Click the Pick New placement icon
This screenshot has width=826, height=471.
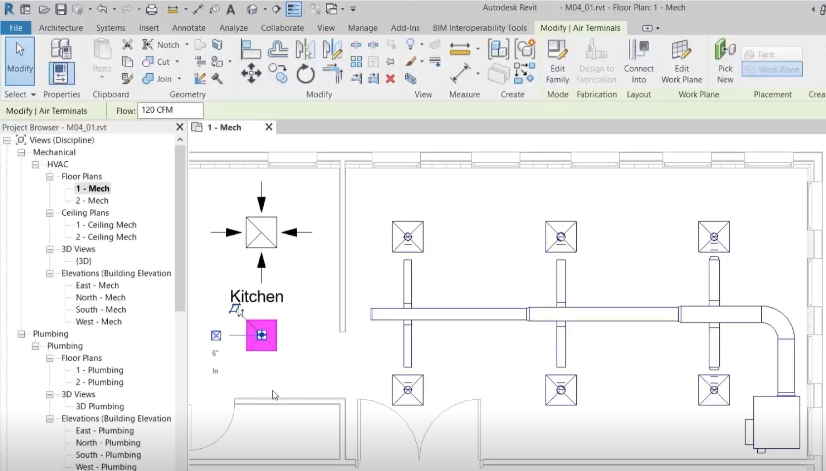point(725,61)
